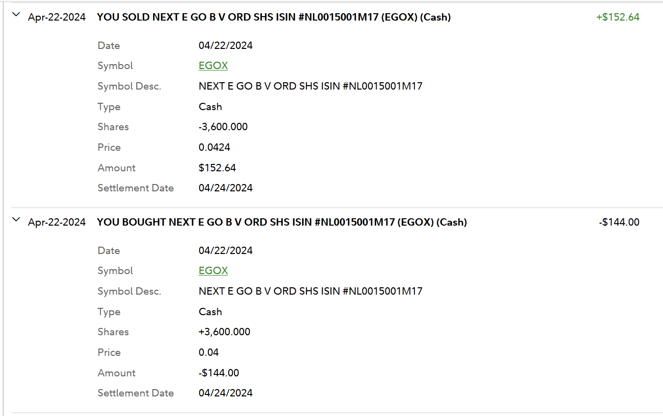Click Apr-22-2024 date of the bought row
The image size is (663, 416).
(57, 222)
